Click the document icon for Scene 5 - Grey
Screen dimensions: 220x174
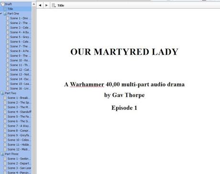[8, 37]
